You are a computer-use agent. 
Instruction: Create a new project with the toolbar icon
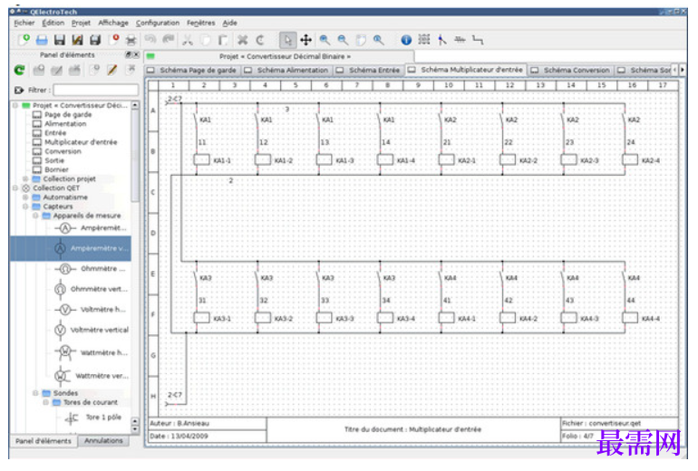24,40
